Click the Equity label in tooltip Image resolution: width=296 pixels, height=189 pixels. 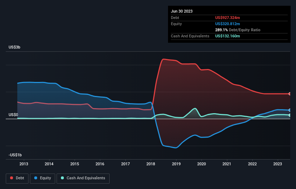click(176, 24)
